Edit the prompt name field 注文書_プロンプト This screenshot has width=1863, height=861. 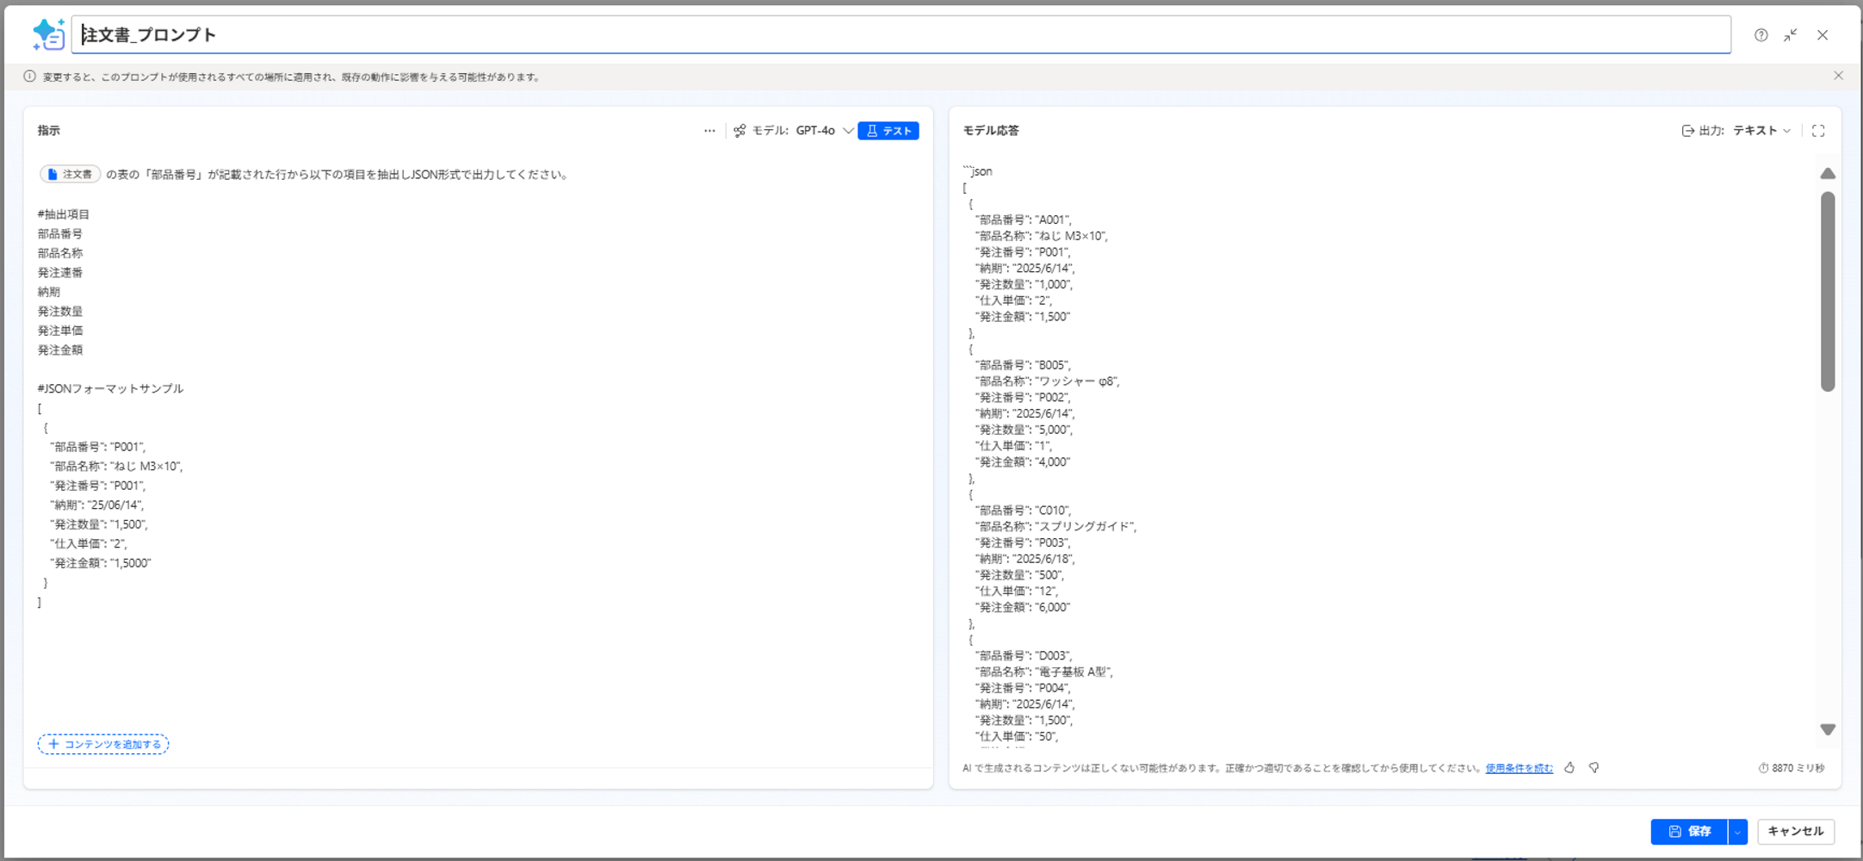[x=901, y=34]
